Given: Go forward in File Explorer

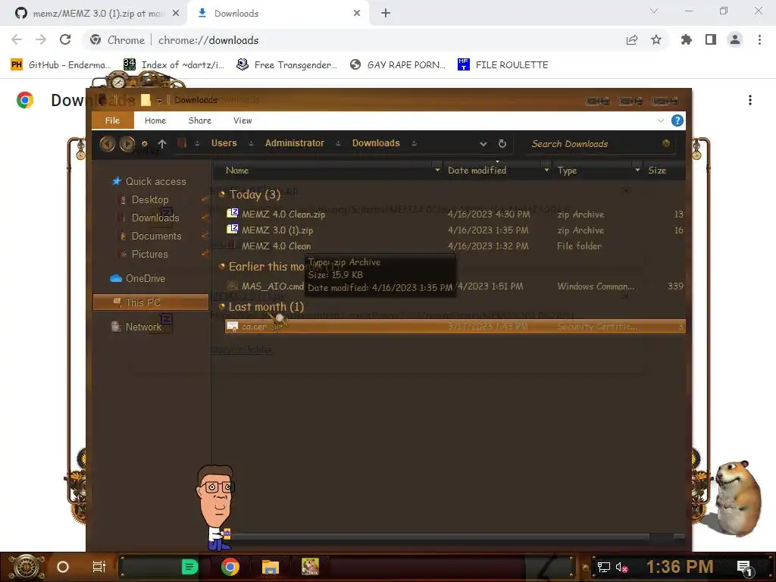Looking at the screenshot, I should pyautogui.click(x=127, y=143).
